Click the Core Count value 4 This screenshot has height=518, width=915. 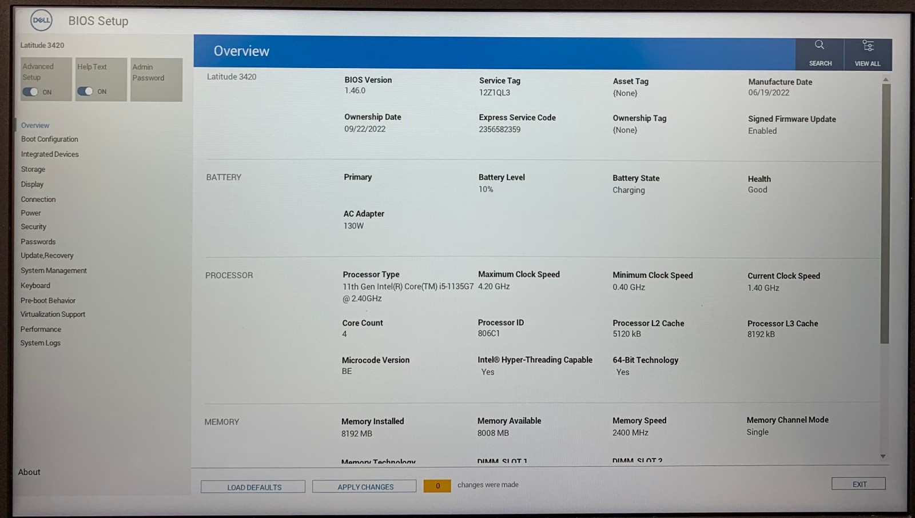click(x=344, y=334)
